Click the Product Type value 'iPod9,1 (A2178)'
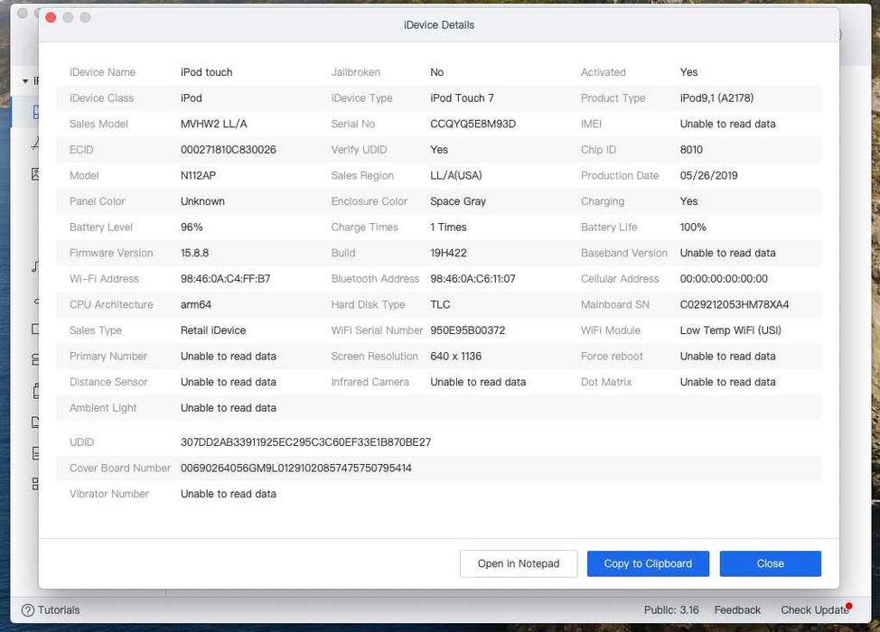880x632 pixels. pos(716,98)
